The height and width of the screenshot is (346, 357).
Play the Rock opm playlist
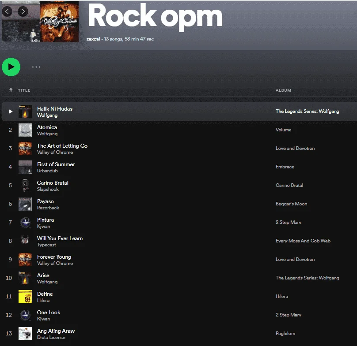point(11,67)
